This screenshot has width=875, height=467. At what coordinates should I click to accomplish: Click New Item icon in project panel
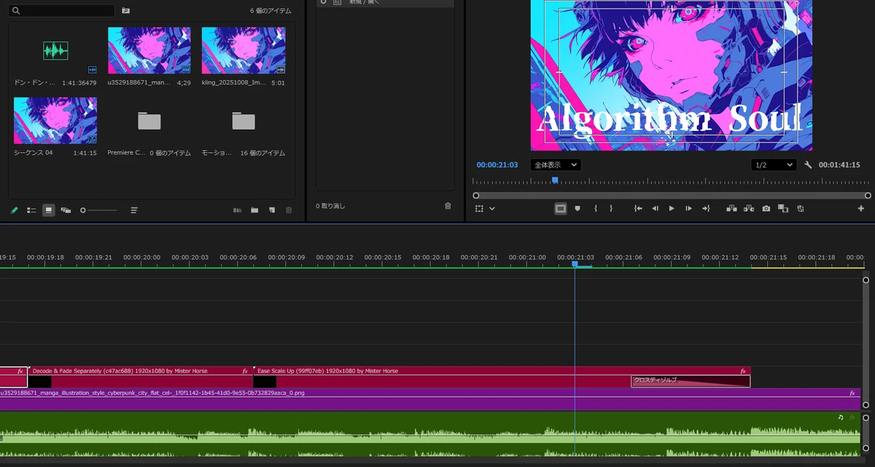272,210
